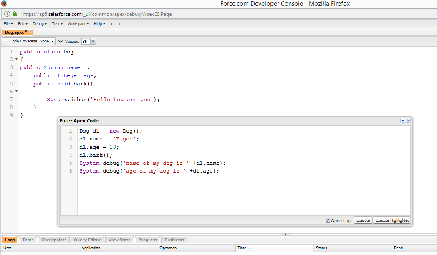Screen dimensions: 437x255
Task: Switch to the Query Editor tab
Action: pyautogui.click(x=87, y=240)
